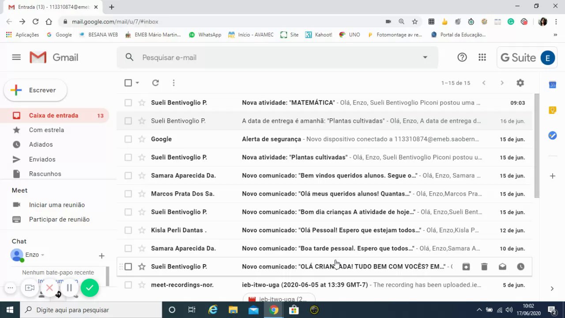Select the MATEMÁTICA email checkbox

(x=128, y=102)
